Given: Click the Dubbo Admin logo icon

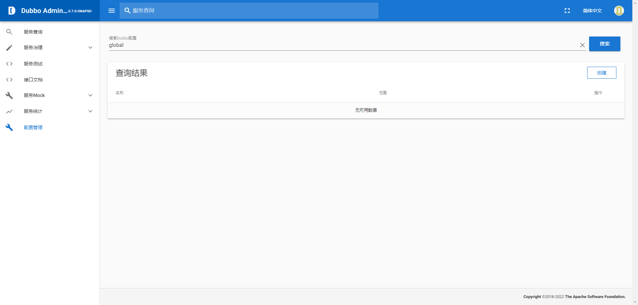Looking at the screenshot, I should [12, 11].
